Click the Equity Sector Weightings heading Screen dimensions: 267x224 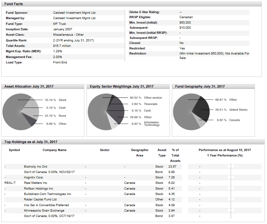pos(122,86)
